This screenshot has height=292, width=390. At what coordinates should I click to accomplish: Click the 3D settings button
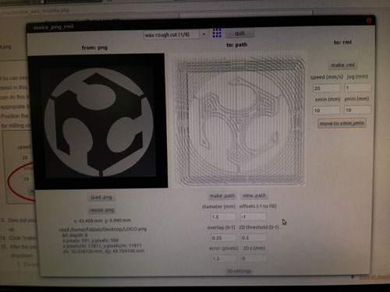pos(239,271)
